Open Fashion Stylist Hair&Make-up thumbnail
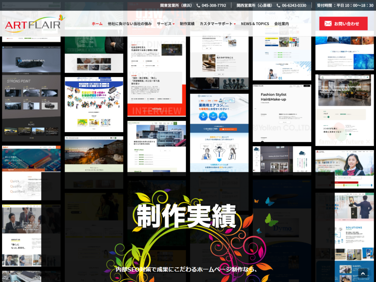The image size is (376, 282). tap(282, 114)
